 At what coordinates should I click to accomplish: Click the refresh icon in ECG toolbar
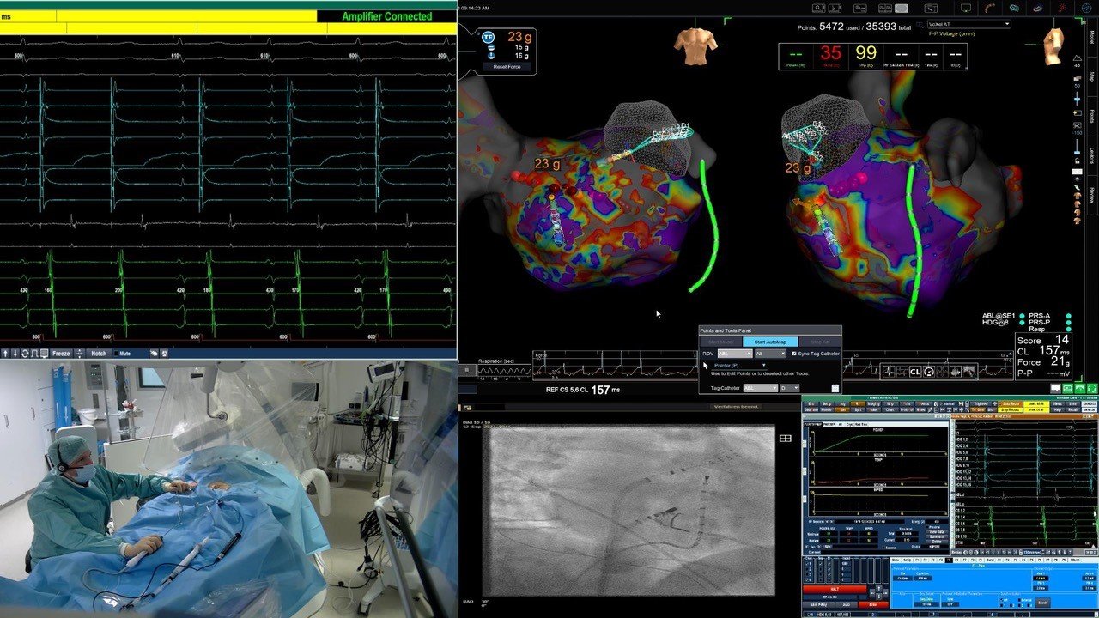(25, 354)
